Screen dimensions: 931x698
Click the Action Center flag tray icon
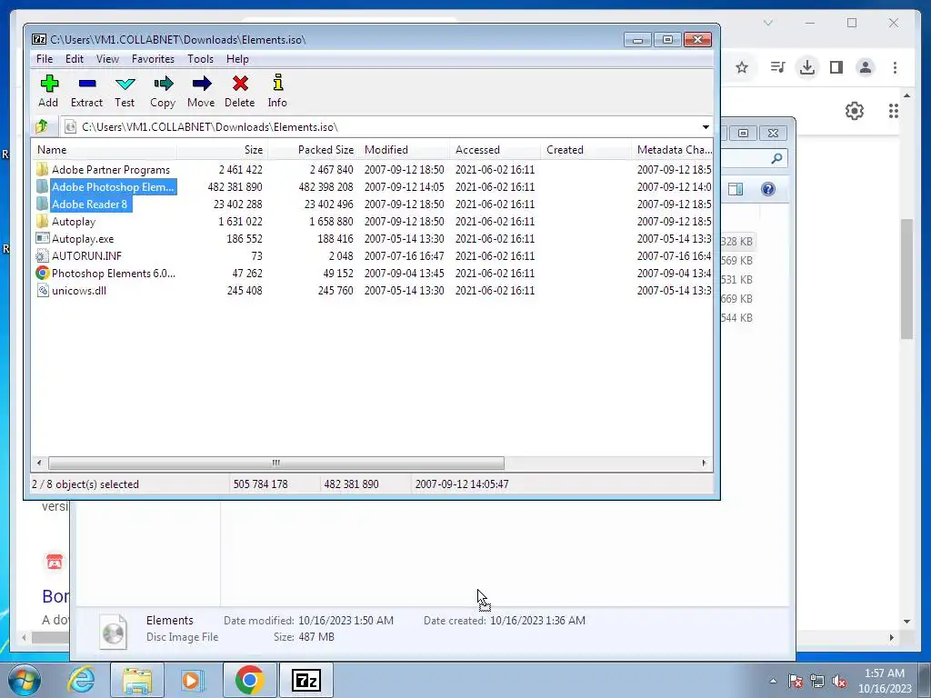tap(796, 681)
